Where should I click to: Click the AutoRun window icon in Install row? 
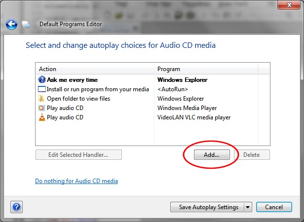pyautogui.click(x=41, y=89)
